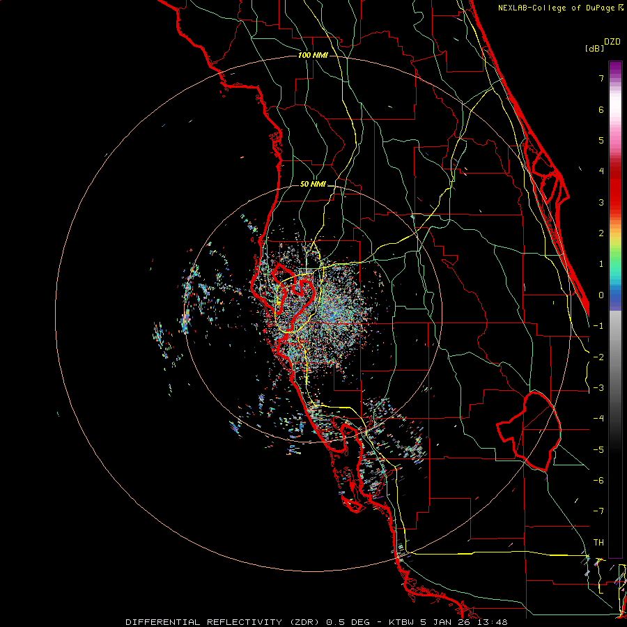Click the 5 tick on color scale
This screenshot has height=627, width=627.
tap(601, 140)
